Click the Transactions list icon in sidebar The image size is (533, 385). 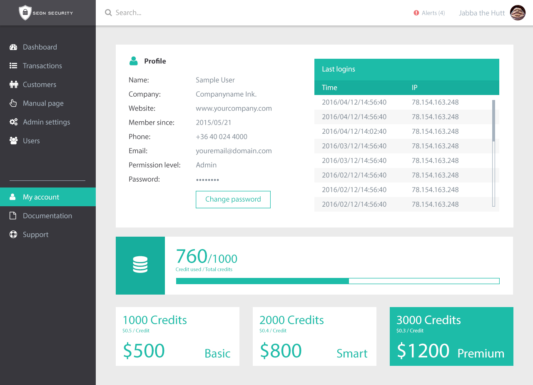click(x=13, y=66)
